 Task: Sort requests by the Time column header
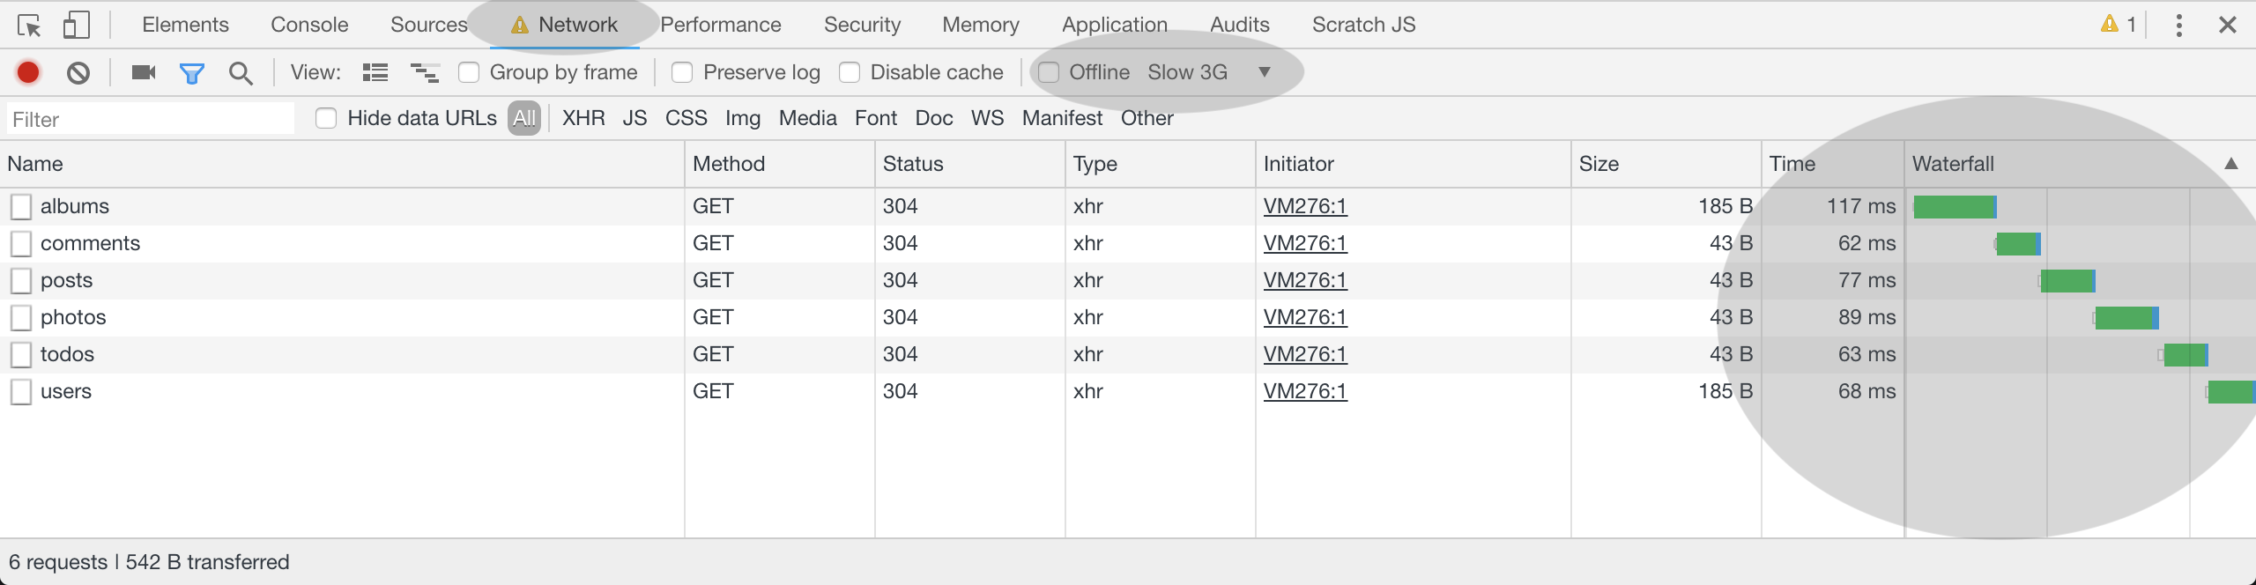click(x=1792, y=164)
